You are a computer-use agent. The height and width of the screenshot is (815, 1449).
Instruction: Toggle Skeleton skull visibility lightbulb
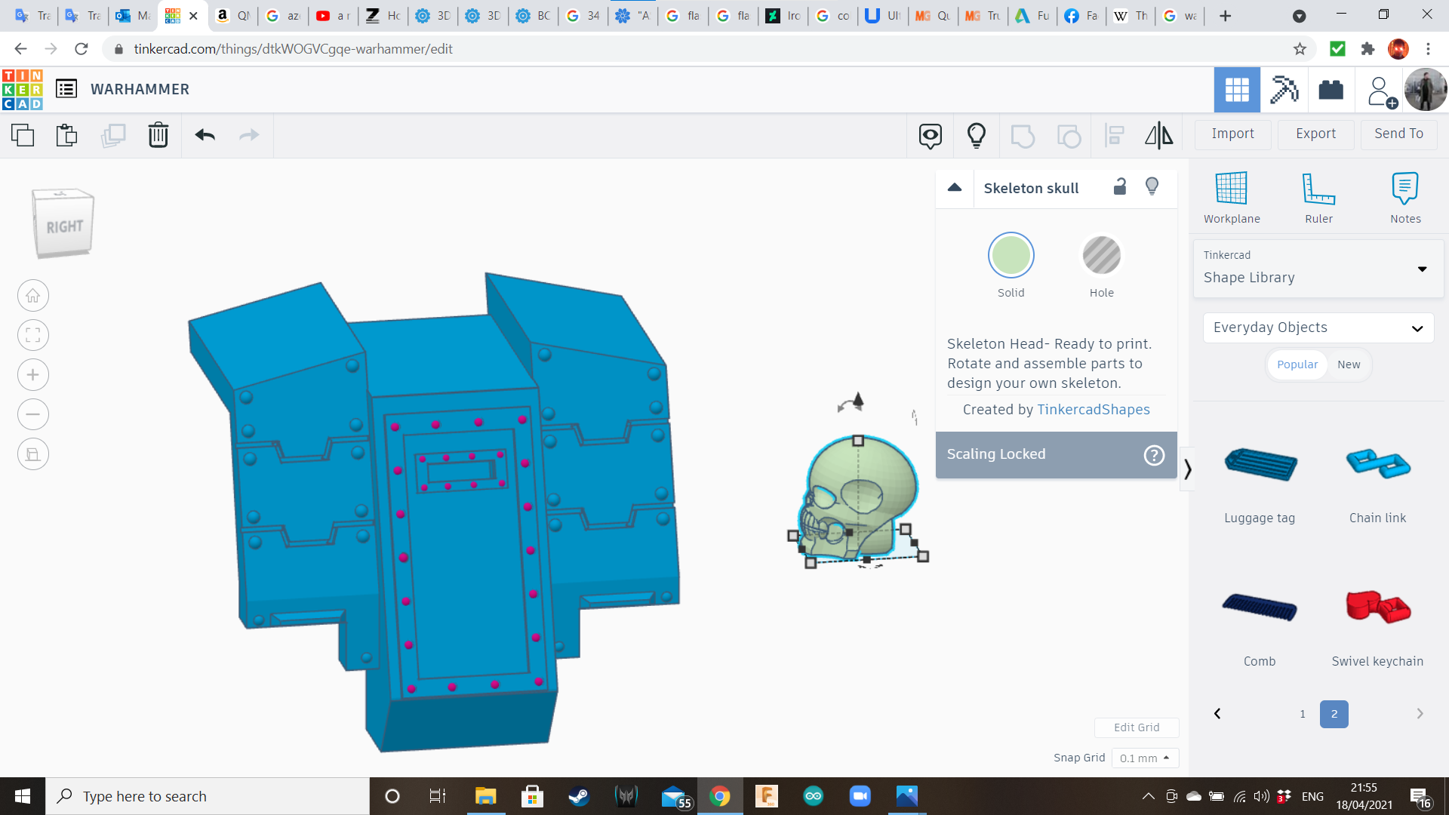coord(1152,187)
